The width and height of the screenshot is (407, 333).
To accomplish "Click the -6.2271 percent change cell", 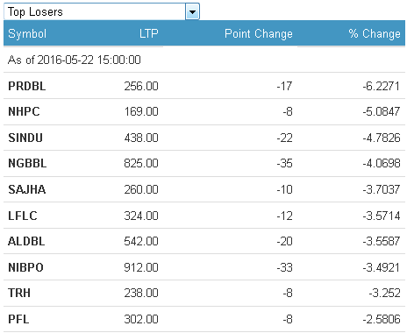I will tap(382, 86).
